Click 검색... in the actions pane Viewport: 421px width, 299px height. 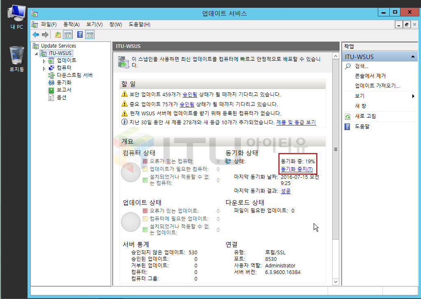point(361,66)
